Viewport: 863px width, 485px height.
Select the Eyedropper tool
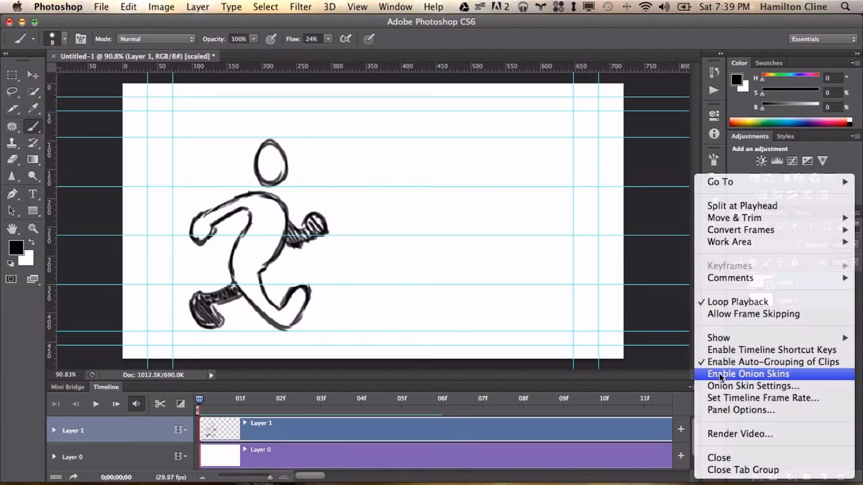pos(32,108)
